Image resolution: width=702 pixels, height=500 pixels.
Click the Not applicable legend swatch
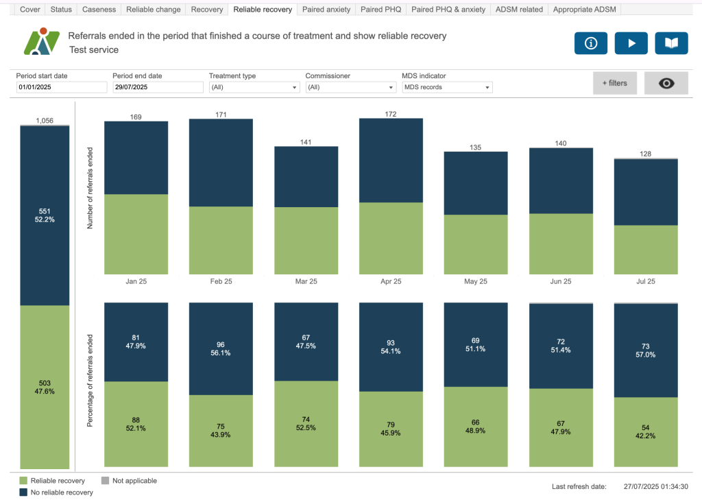105,481
